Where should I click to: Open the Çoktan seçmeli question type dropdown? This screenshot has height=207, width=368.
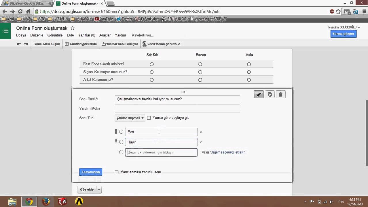130,118
